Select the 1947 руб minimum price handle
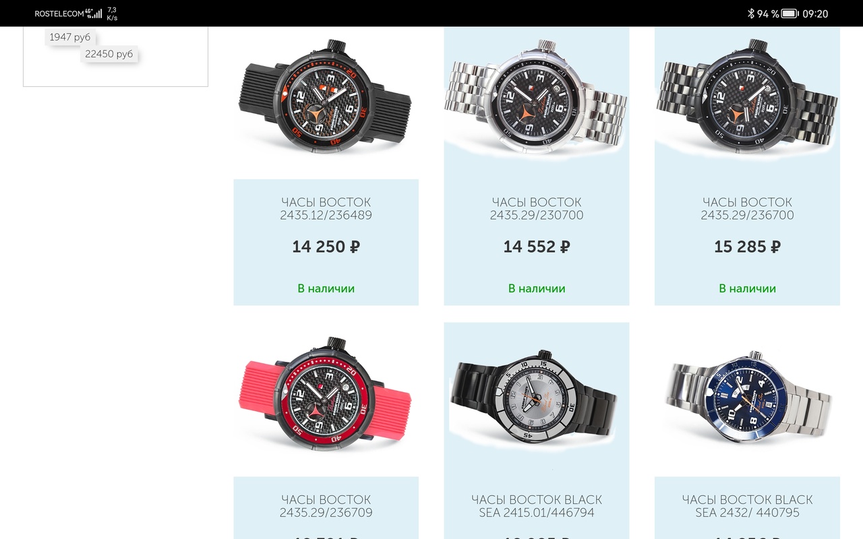 click(69, 37)
